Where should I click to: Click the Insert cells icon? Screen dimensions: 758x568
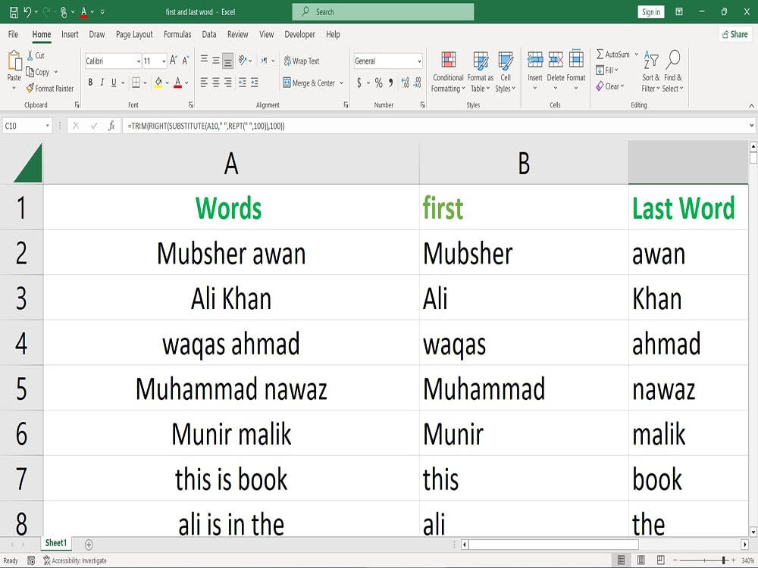point(534,59)
